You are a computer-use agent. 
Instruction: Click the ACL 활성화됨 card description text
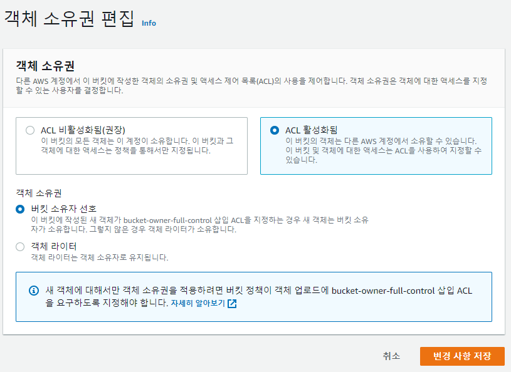click(x=384, y=150)
